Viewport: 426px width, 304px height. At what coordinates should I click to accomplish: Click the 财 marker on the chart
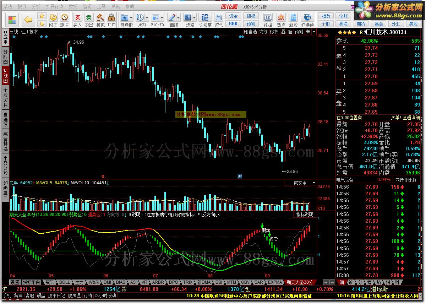click(x=240, y=176)
